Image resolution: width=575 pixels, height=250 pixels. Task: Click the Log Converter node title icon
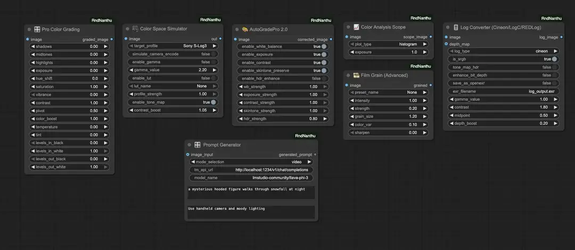click(456, 27)
